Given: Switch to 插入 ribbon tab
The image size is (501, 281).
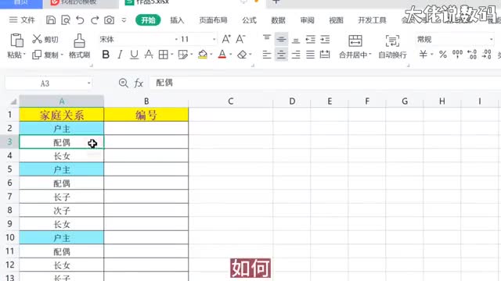Looking at the screenshot, I should click(x=177, y=20).
